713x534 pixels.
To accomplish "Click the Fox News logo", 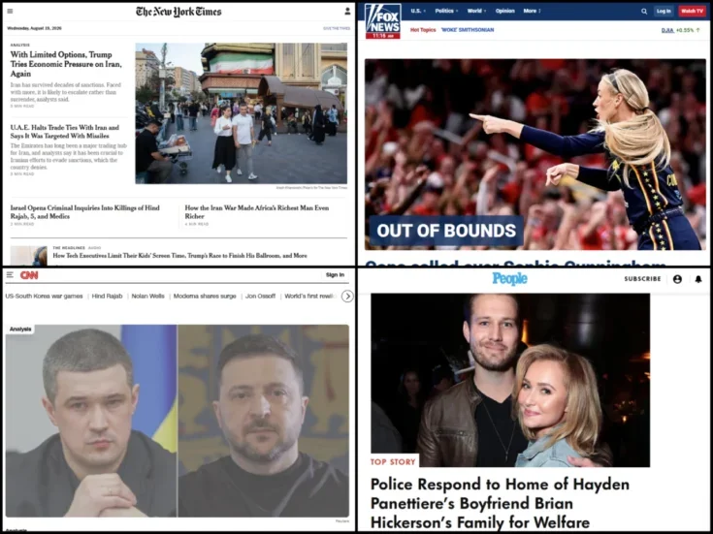I will pyautogui.click(x=383, y=21).
